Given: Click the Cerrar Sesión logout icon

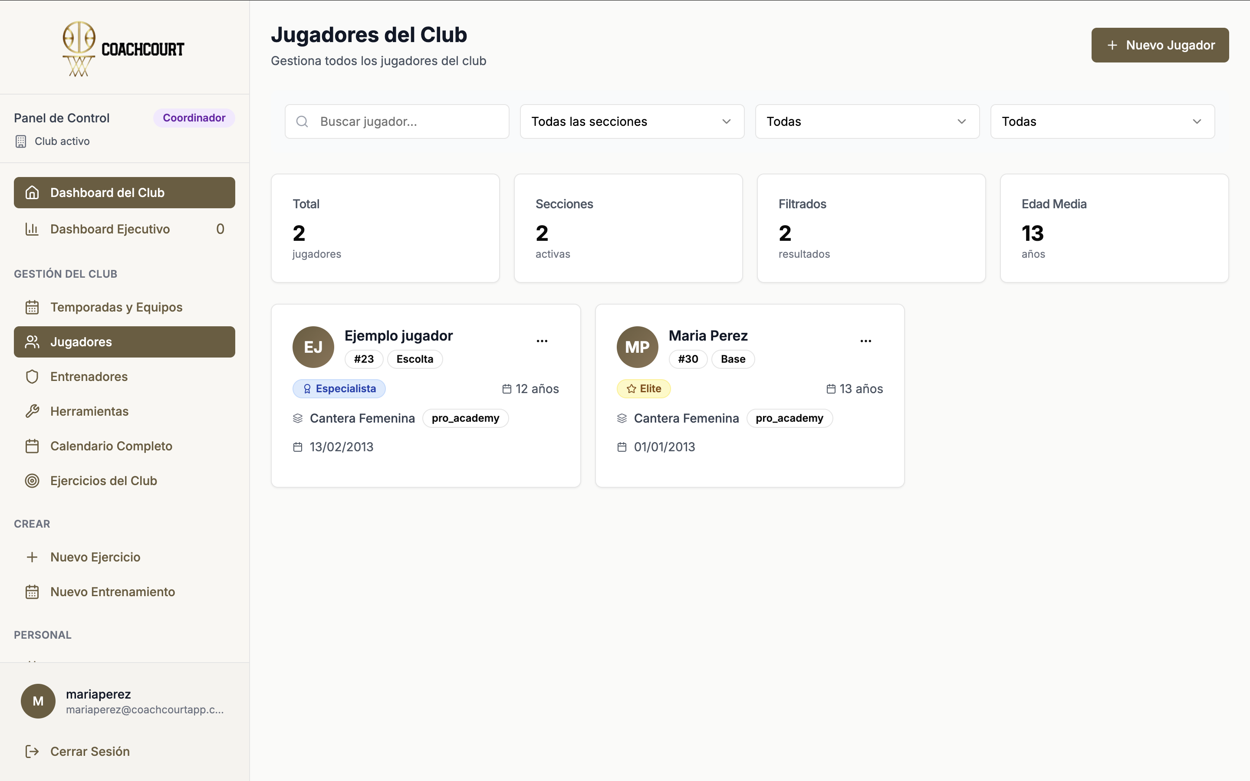Looking at the screenshot, I should [x=32, y=751].
